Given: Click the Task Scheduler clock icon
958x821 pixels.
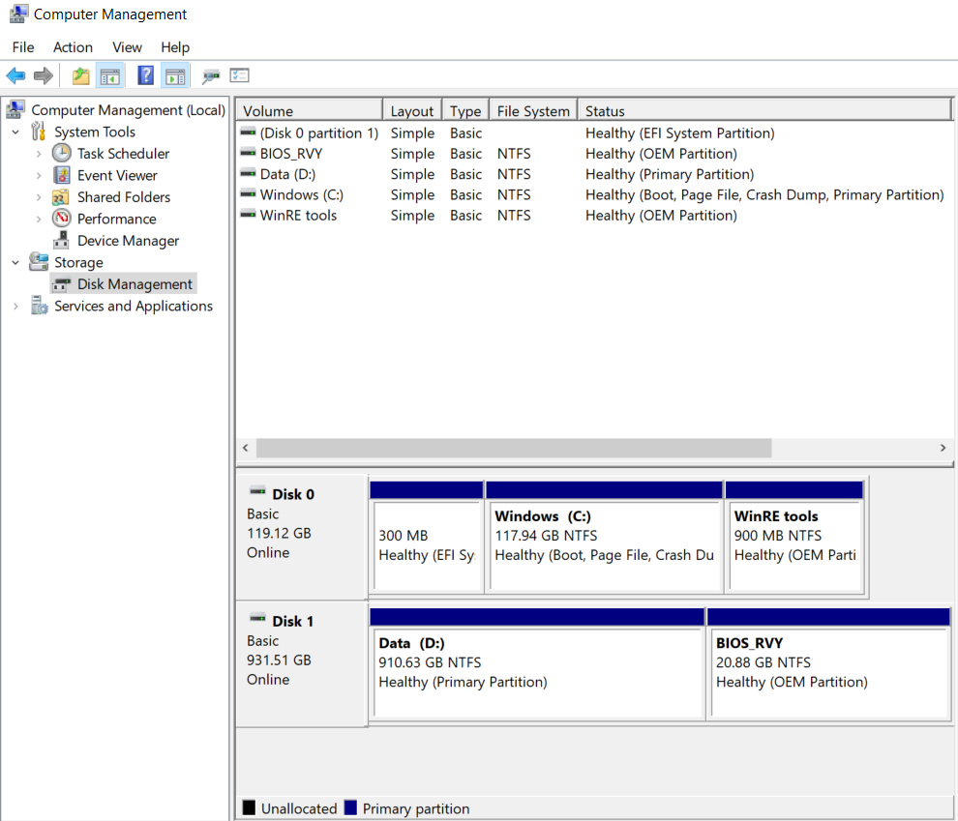Looking at the screenshot, I should 62,153.
